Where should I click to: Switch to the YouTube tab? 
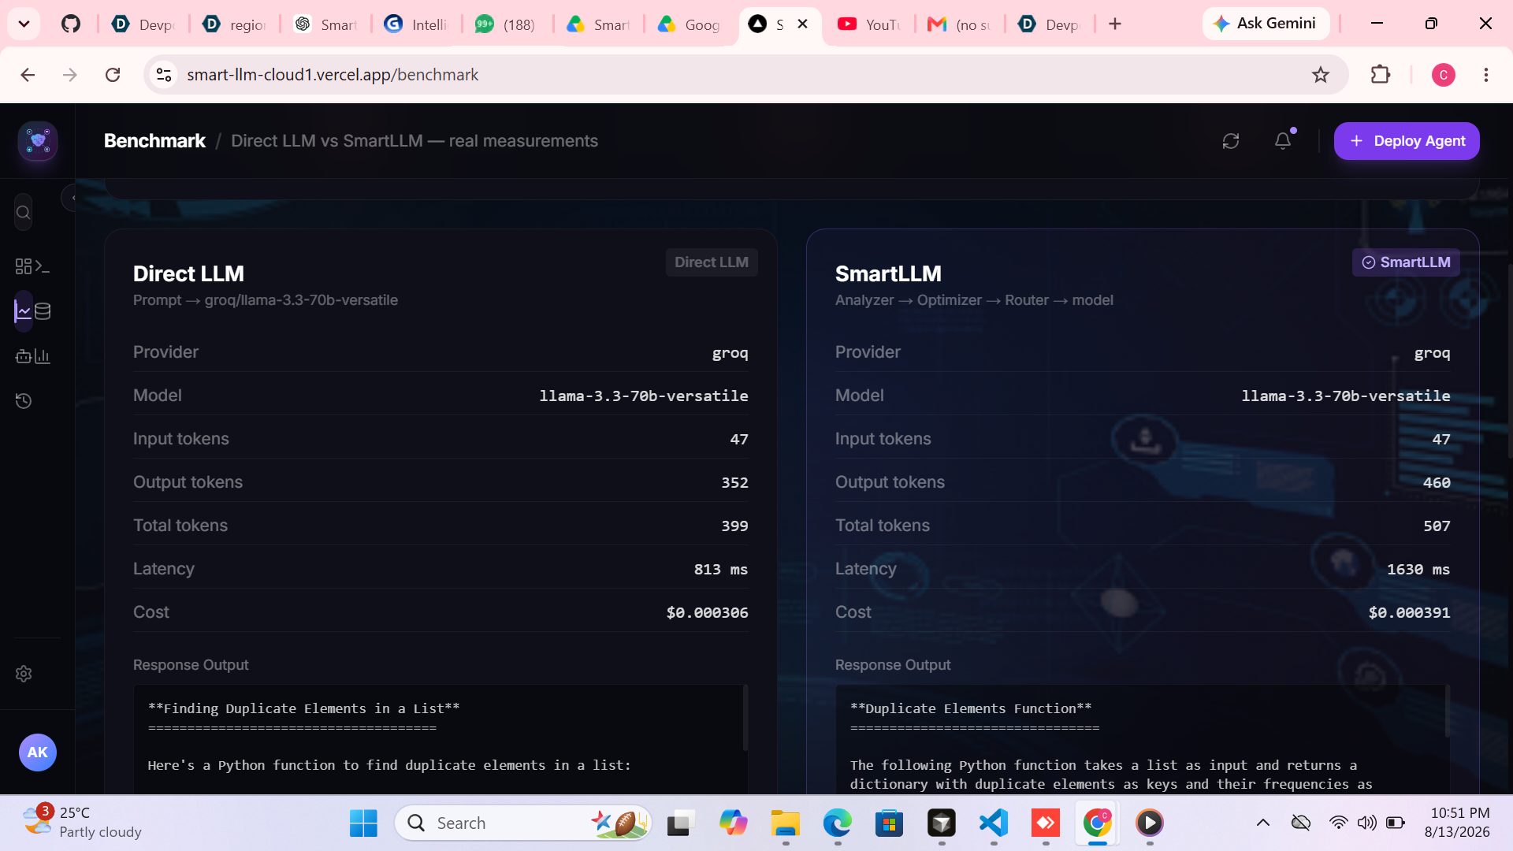(870, 24)
